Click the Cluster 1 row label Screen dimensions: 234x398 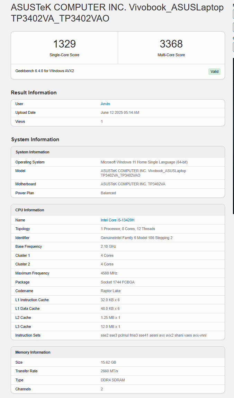coord(22,256)
